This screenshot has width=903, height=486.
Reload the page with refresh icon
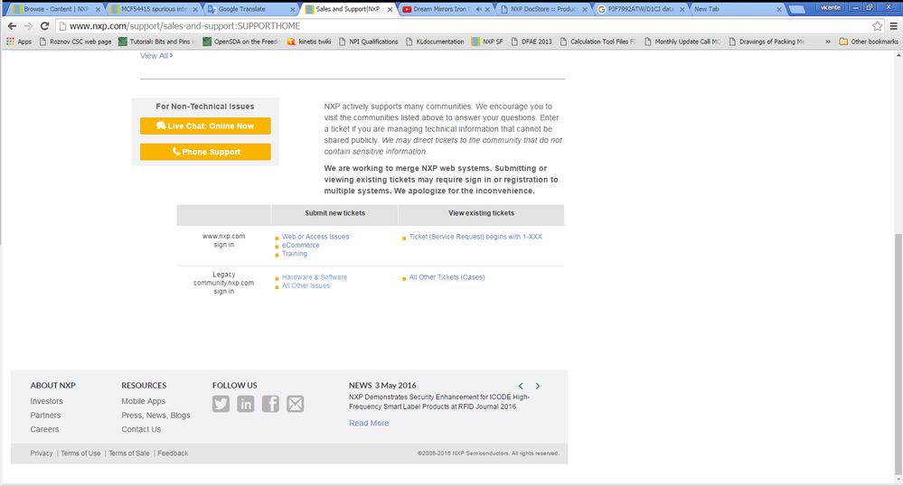tap(44, 26)
